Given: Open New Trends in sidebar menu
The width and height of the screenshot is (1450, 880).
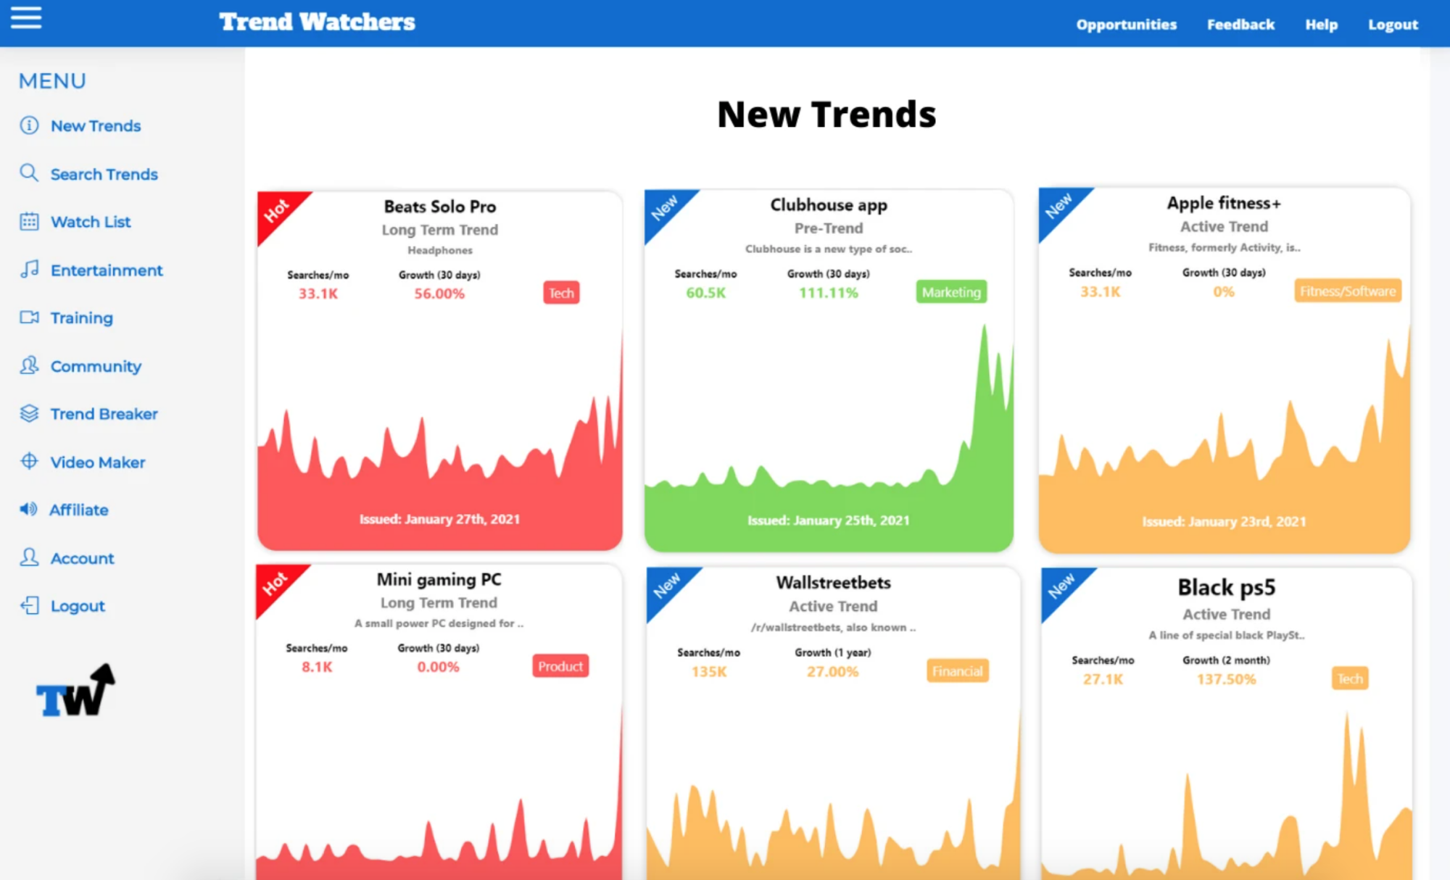Looking at the screenshot, I should click(x=96, y=126).
